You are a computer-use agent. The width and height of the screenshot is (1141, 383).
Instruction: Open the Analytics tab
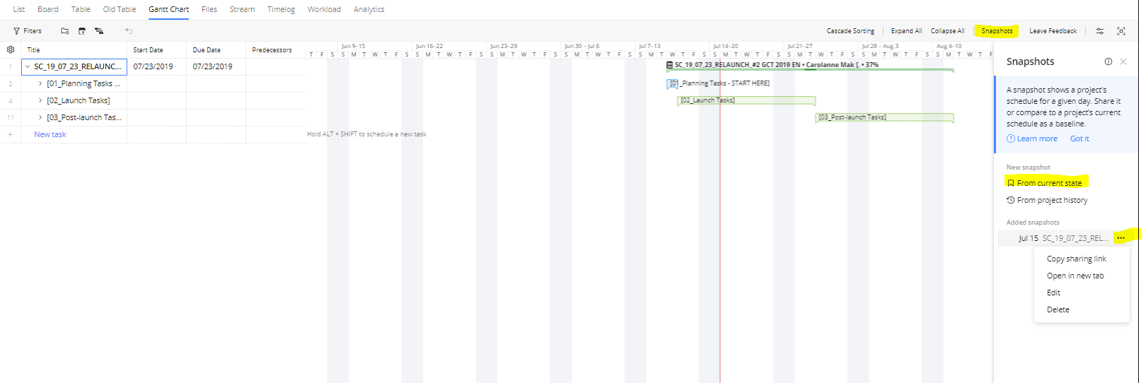[x=369, y=9]
